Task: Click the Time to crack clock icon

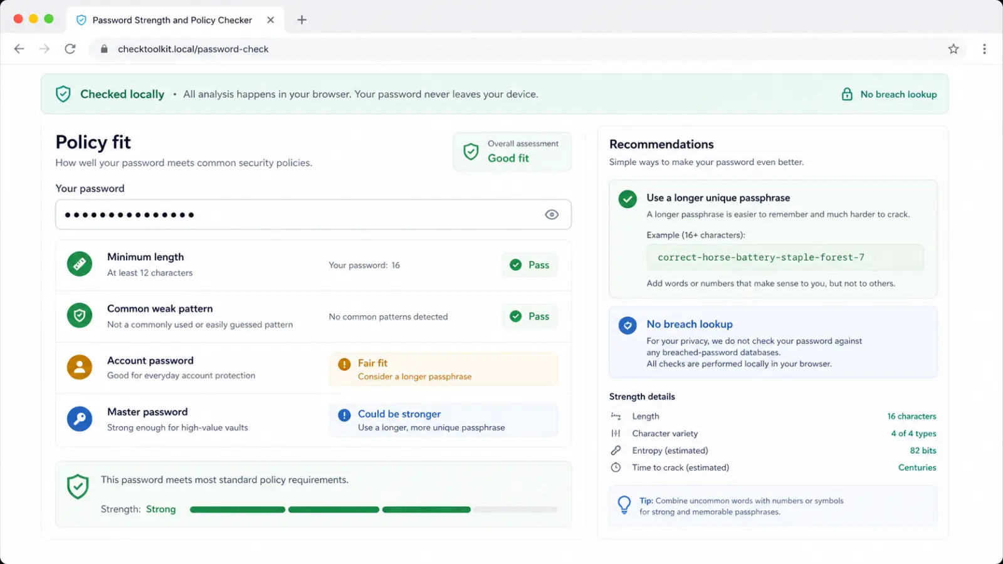Action: pos(616,467)
